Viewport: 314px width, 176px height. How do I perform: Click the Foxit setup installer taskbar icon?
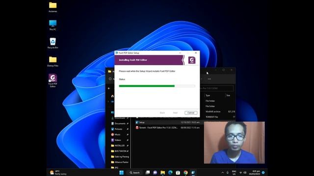193,173
